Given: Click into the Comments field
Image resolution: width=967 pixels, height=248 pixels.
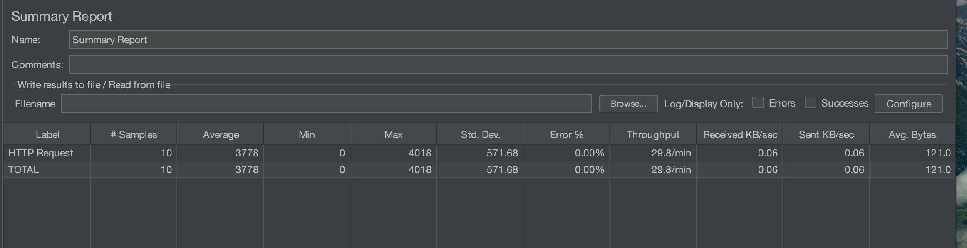Looking at the screenshot, I should [x=508, y=65].
